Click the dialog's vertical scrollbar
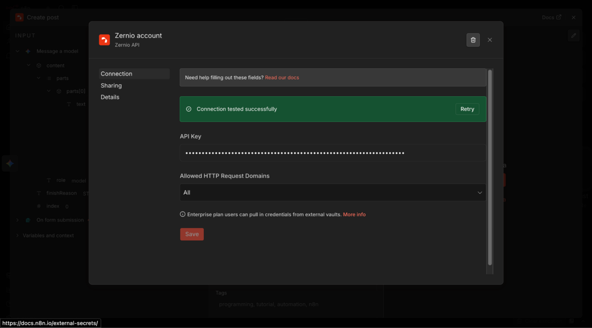Screen dimensions: 592x328 pos(490,167)
